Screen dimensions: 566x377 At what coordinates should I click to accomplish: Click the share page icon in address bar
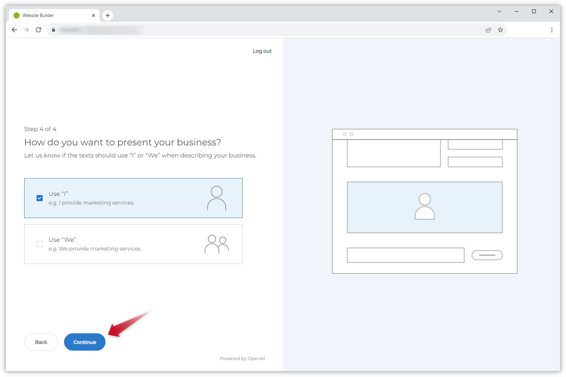(x=488, y=30)
